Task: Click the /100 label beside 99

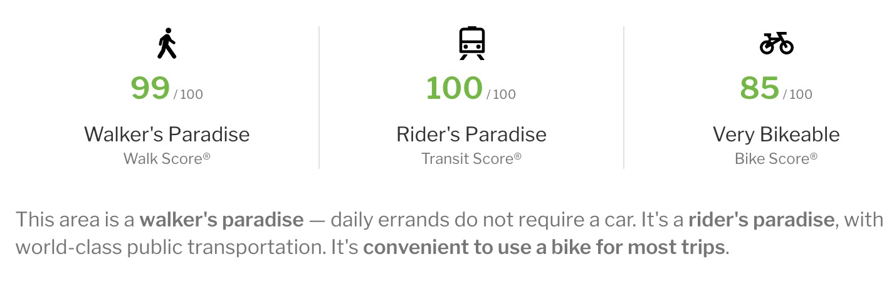Action: coord(188,94)
